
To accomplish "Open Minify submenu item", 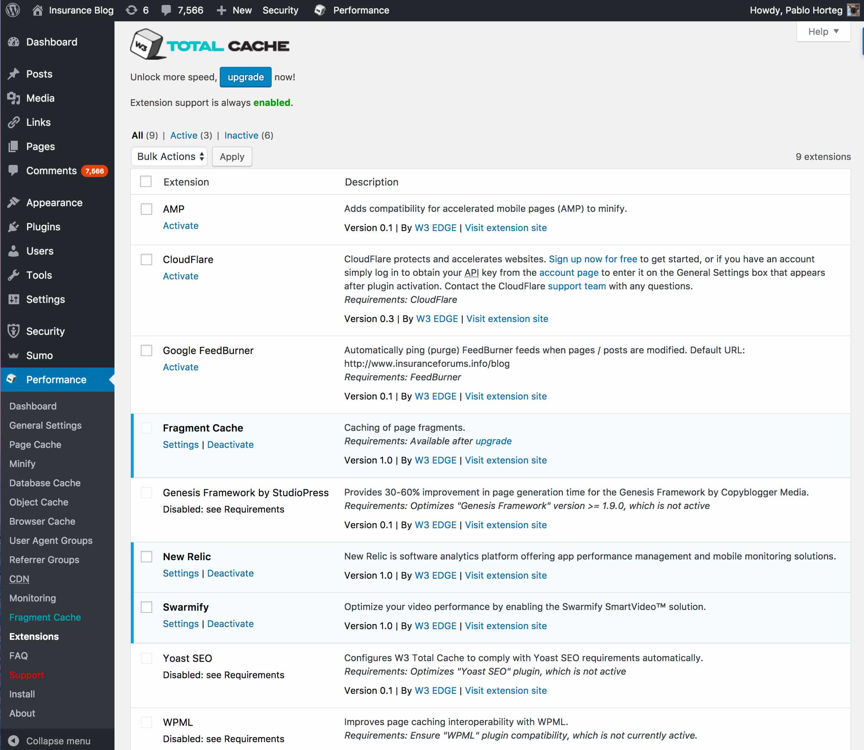I will (x=22, y=464).
